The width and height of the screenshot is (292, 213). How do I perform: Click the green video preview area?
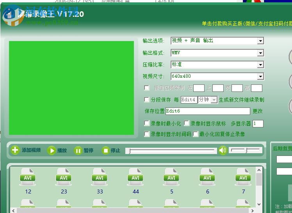coord(71,88)
